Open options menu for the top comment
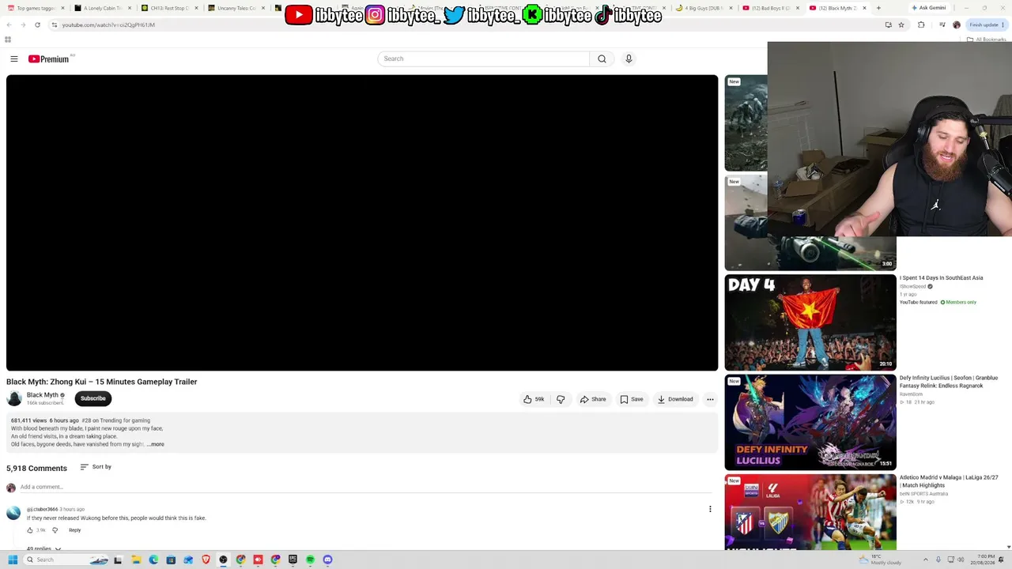Viewport: 1012px width, 569px height. [710, 510]
